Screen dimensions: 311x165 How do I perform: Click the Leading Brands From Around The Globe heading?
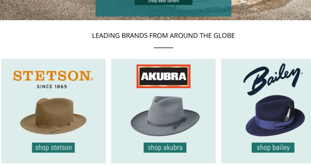(163, 36)
